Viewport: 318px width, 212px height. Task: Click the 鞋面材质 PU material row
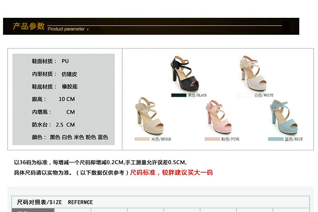pyautogui.click(x=50, y=61)
